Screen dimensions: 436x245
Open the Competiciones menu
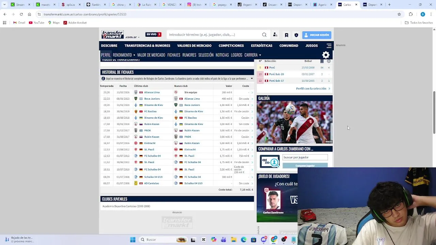point(231,46)
